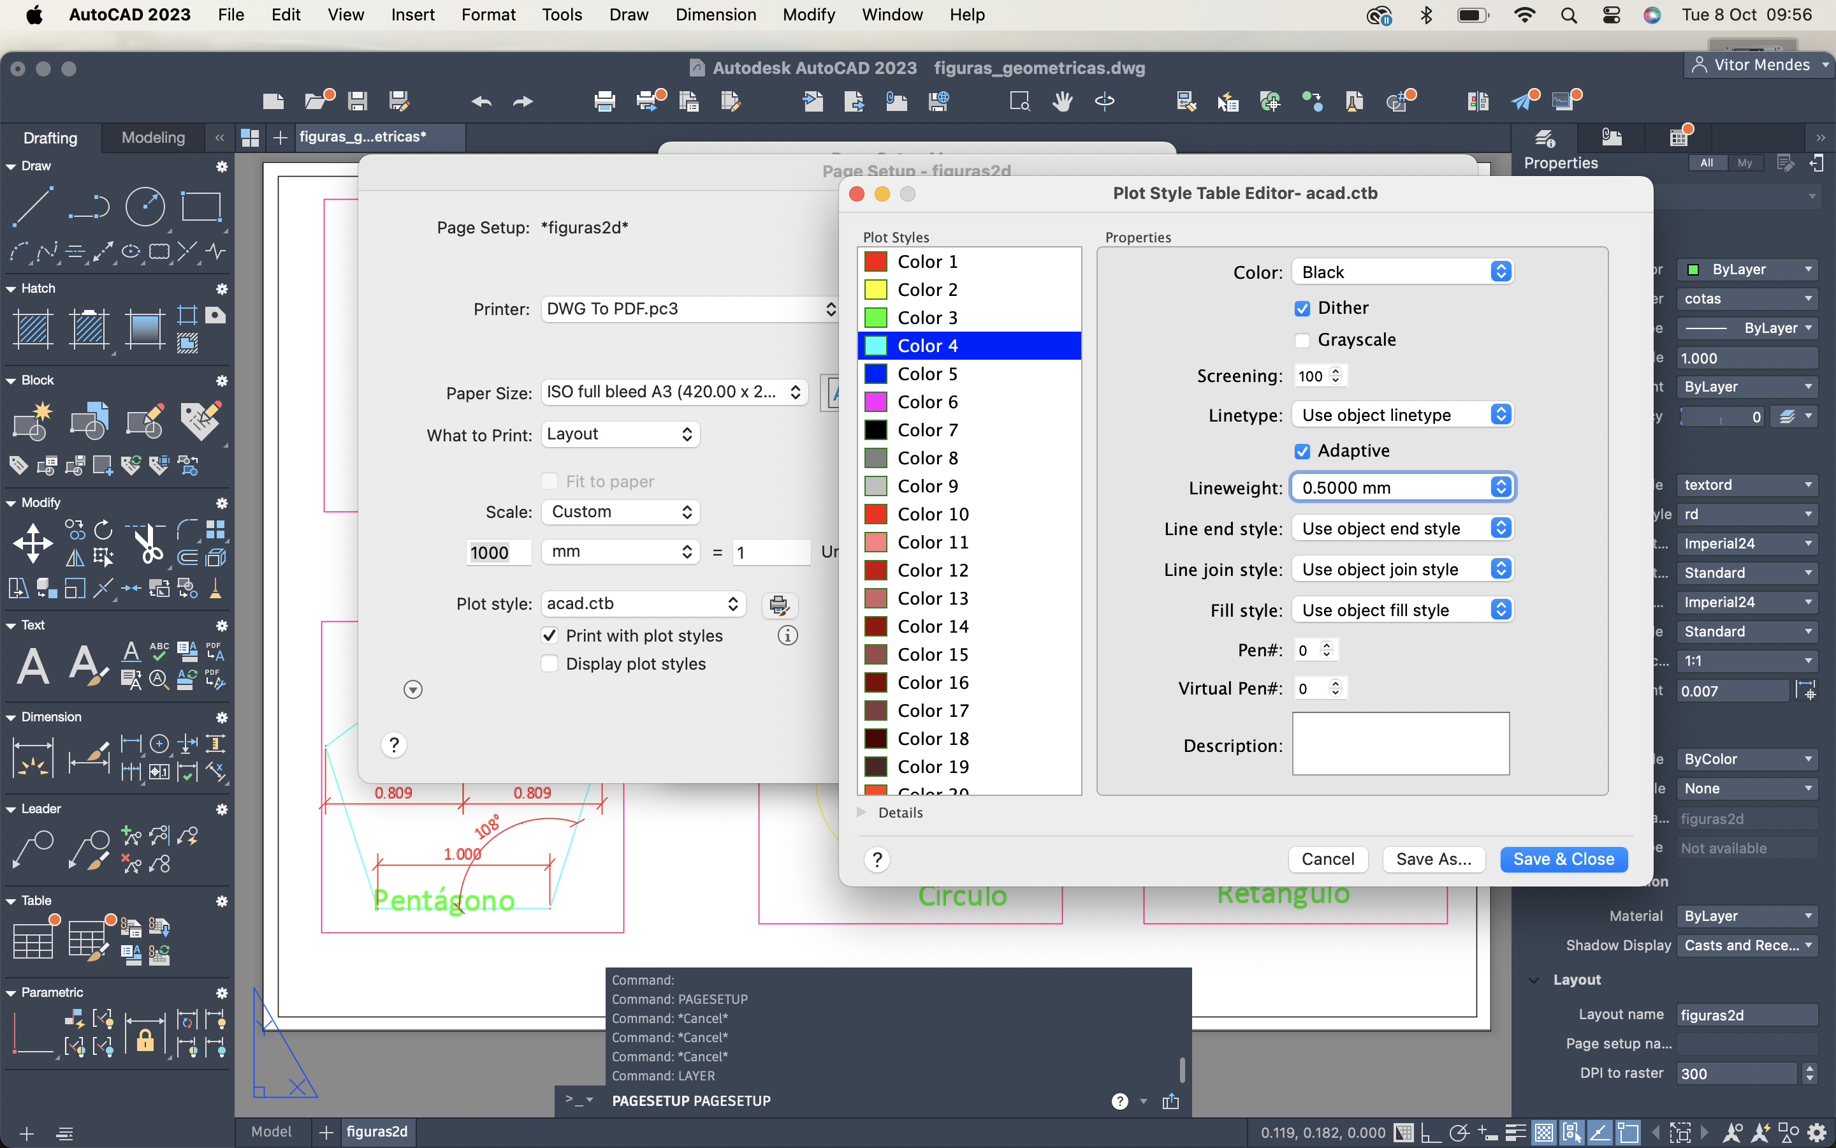
Task: Open the Lineweight dropdown 0.5000 mm
Action: click(1402, 487)
